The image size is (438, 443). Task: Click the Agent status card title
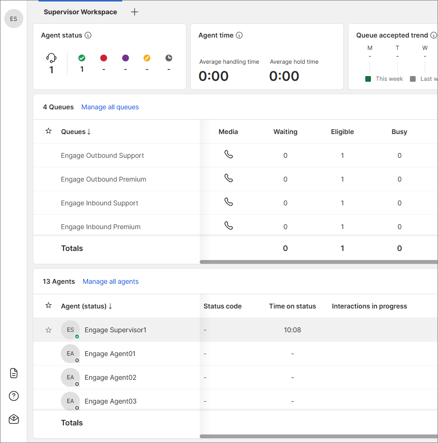pyautogui.click(x=62, y=35)
